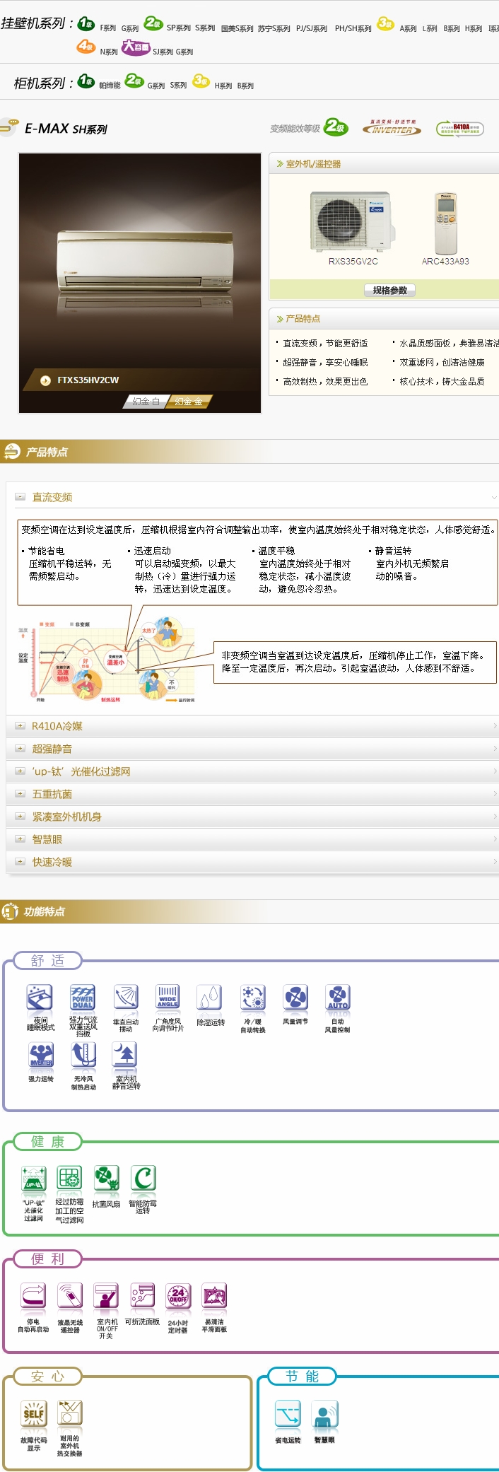
Task: Click the RXS35GV2C outdoor unit image
Action: (x=351, y=221)
